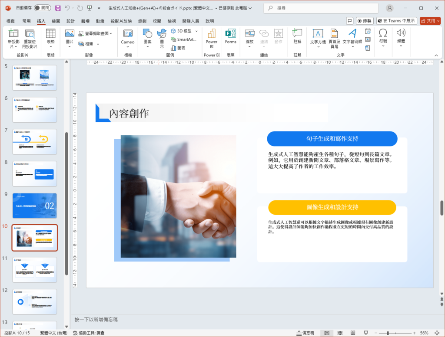Viewport: 445px width, 337px height.
Task: Open the save location dropdown in title
Action: pos(250,8)
